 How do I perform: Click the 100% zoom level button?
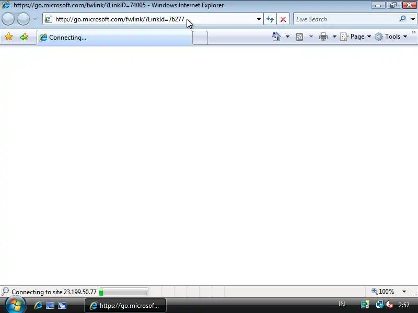pyautogui.click(x=383, y=292)
